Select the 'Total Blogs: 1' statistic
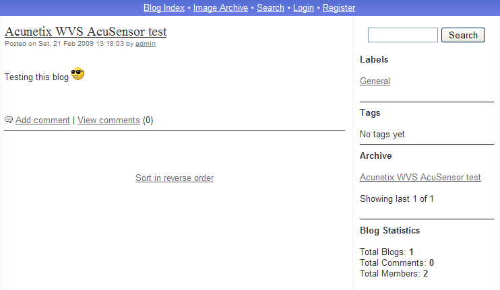The image size is (500, 290). pyautogui.click(x=387, y=252)
